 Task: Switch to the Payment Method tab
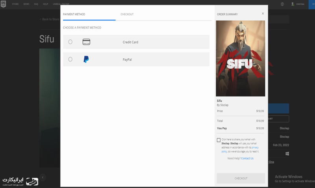tap(74, 14)
